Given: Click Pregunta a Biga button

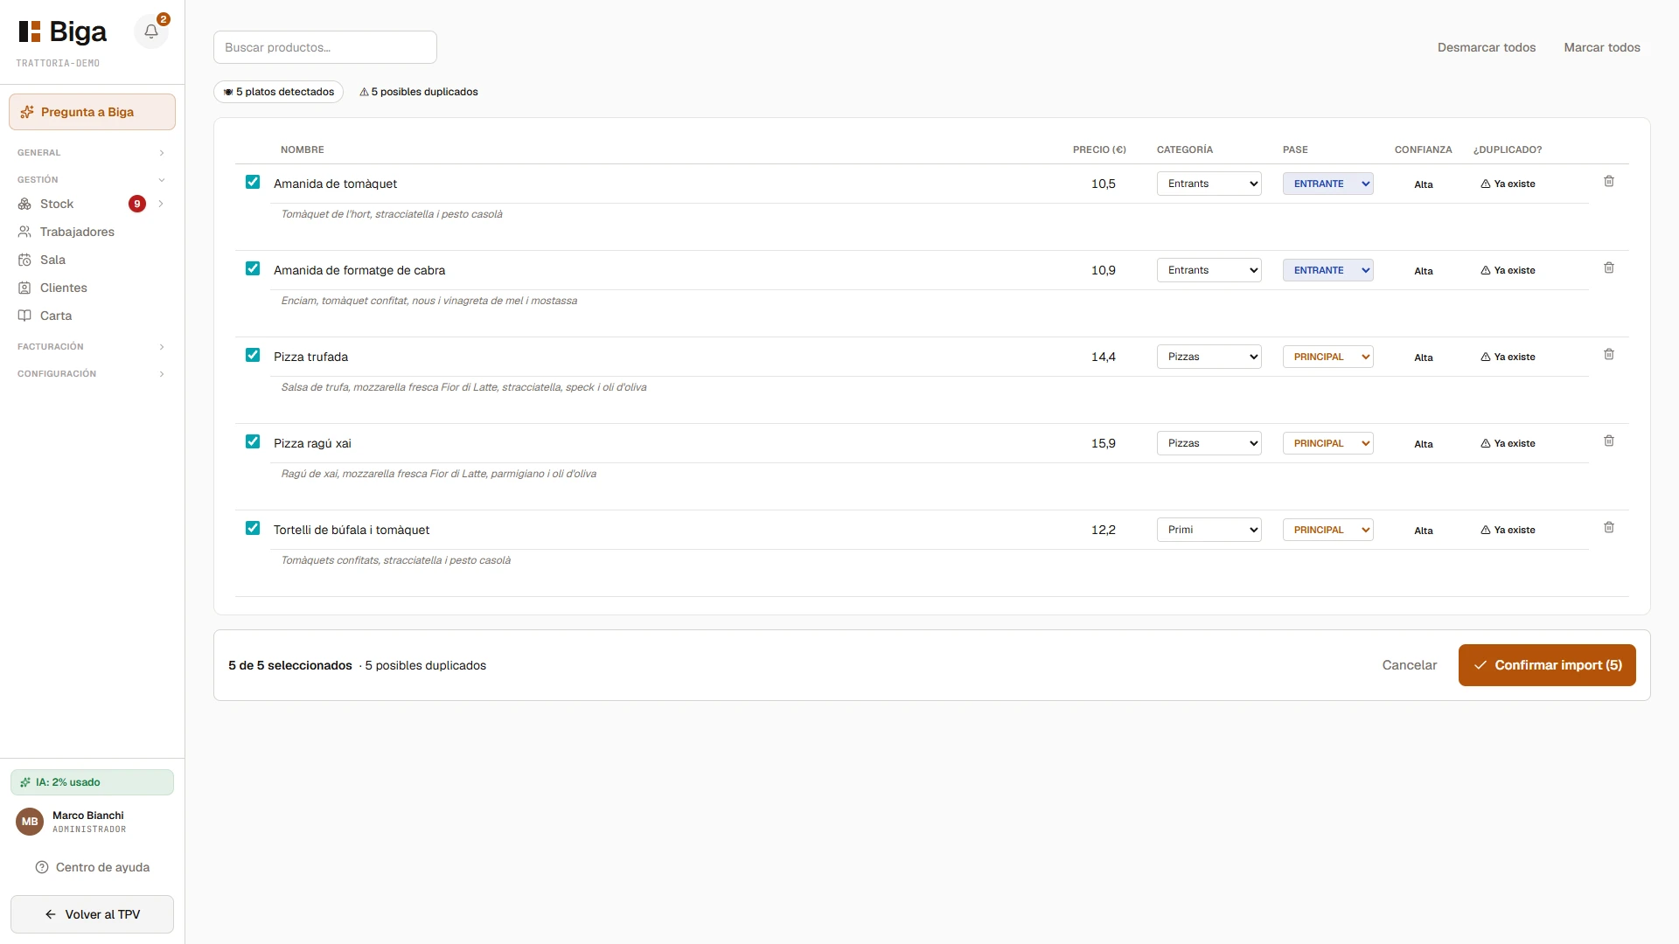Looking at the screenshot, I should [x=92, y=112].
